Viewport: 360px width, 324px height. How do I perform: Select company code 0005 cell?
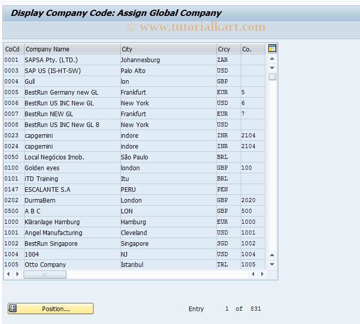click(x=14, y=92)
